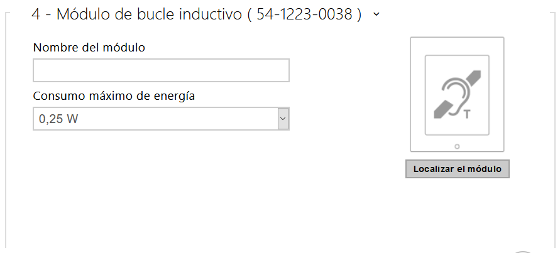Click the outer frame of the module picture
560x253 pixels.
[411, 94]
